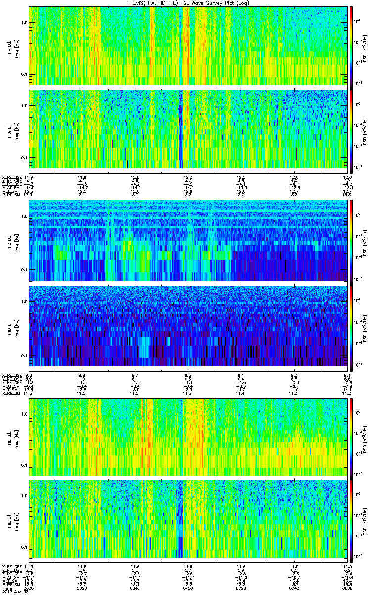
Task: Click the 0.1 frequency tick of THE B-parallel panel
Action: coord(24,547)
